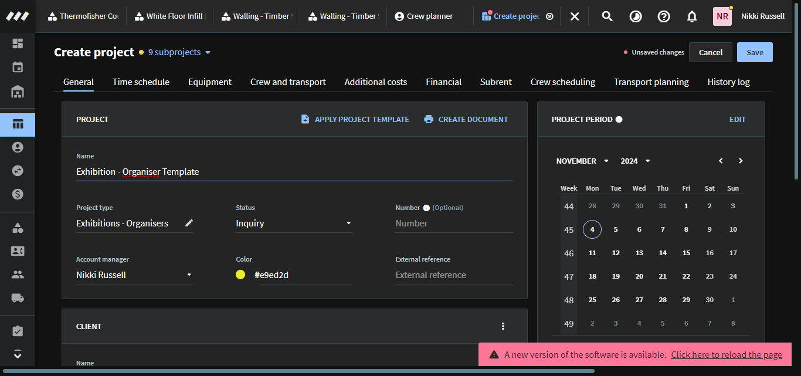Image resolution: width=801 pixels, height=376 pixels.
Task: Click the printer icon of Create Document
Action: (x=429, y=119)
